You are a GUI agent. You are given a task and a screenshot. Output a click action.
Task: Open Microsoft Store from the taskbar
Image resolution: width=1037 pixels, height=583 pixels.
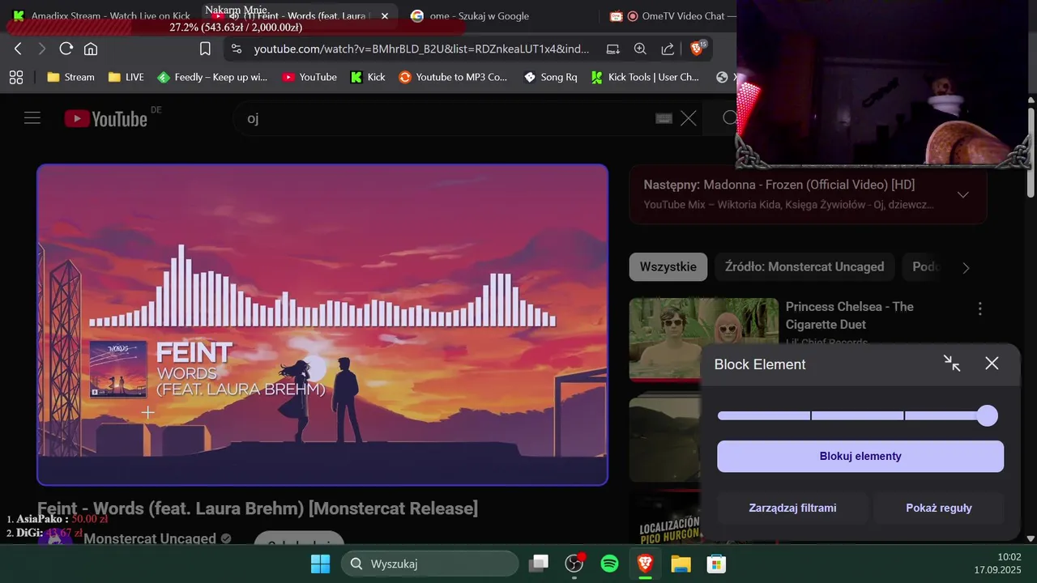716,564
